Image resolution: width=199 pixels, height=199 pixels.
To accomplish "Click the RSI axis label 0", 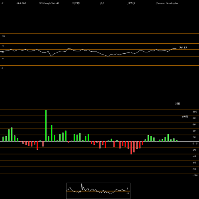I will 2,68.
